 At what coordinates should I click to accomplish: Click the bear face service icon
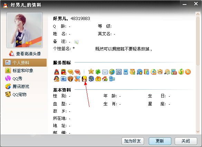coord(160,71)
